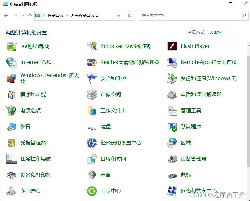Open the 备份和还原(Windows 7) icon
The height and width of the screenshot is (201, 250).
172,78
